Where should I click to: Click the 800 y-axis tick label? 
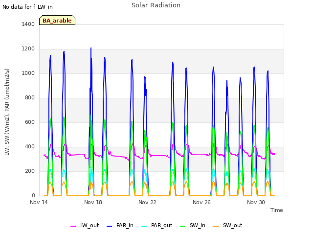tap(30, 98)
